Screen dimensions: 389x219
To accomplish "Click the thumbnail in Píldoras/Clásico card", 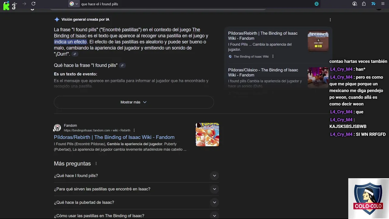I will [318, 78].
